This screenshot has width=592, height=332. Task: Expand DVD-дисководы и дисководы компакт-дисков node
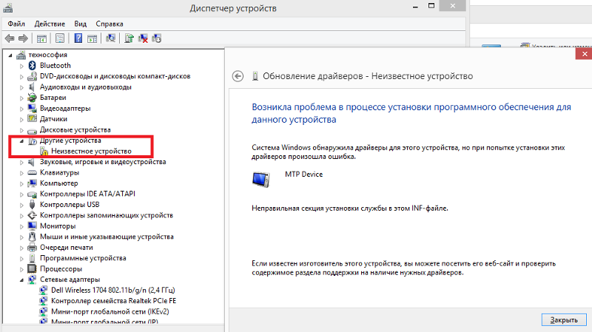tap(21, 77)
